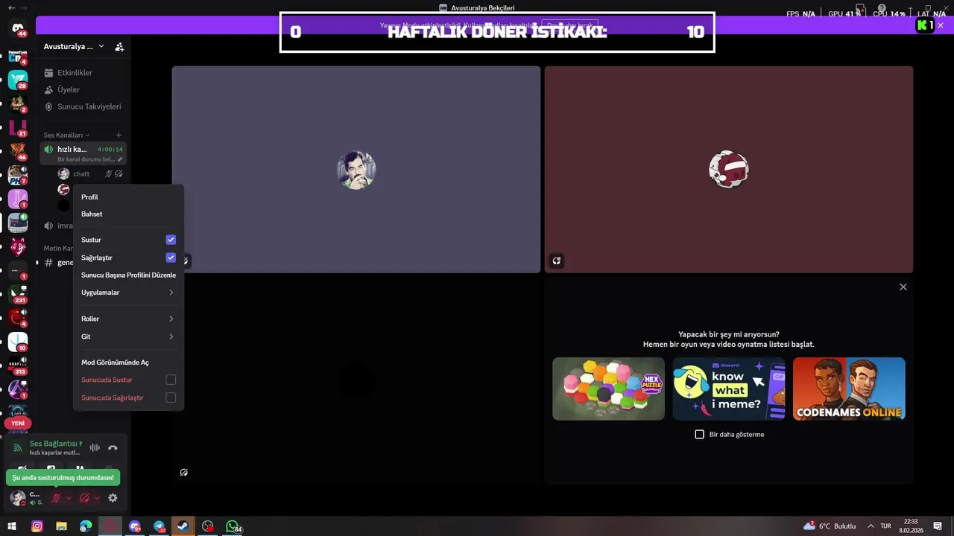954x536 pixels.
Task: Enable Sunucuda Sustur checkbox
Action: pyautogui.click(x=171, y=380)
